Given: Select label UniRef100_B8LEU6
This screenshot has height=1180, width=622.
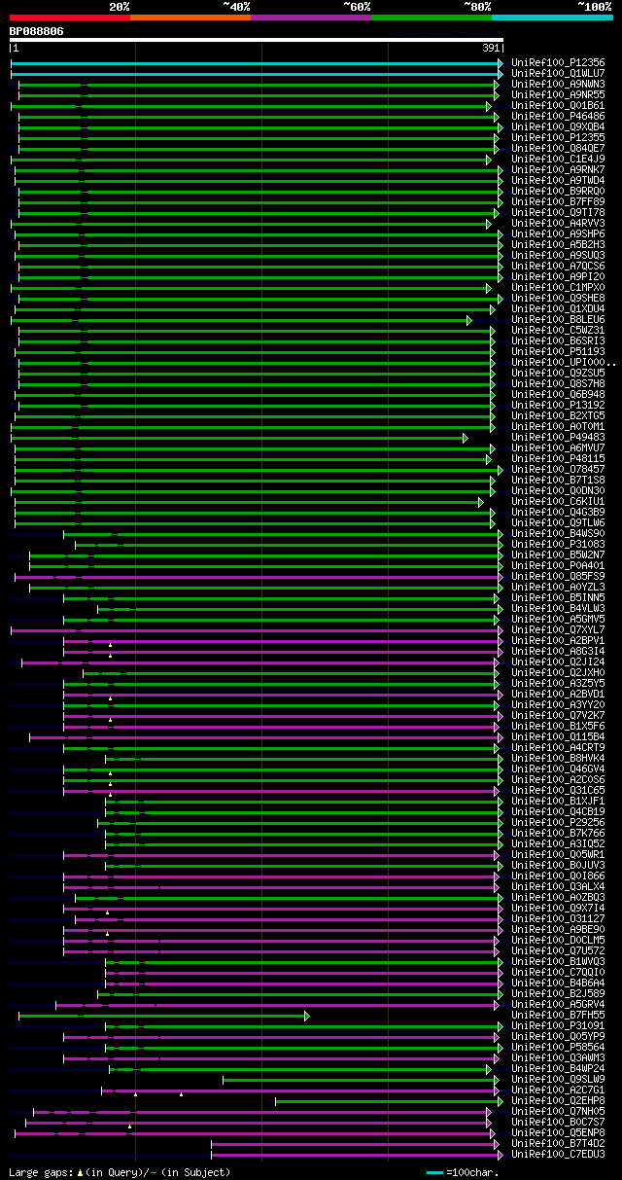Looking at the screenshot, I should (558, 319).
